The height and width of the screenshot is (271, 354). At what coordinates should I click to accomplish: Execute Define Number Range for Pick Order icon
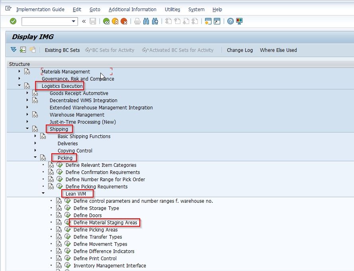[60, 179]
